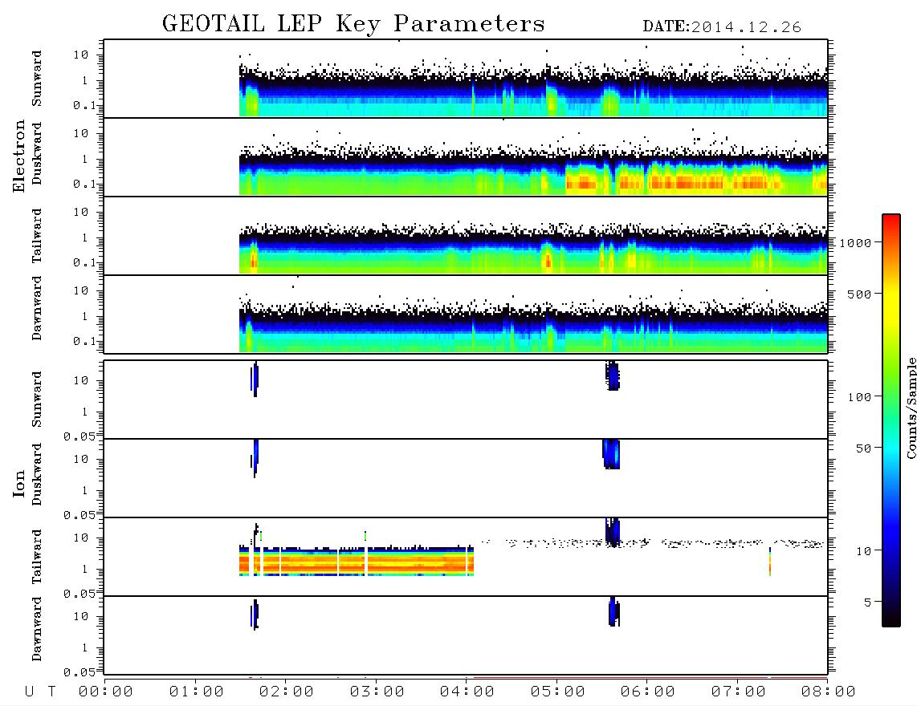Click the Ion group axis label
The width and height of the screenshot is (917, 706).
19,483
